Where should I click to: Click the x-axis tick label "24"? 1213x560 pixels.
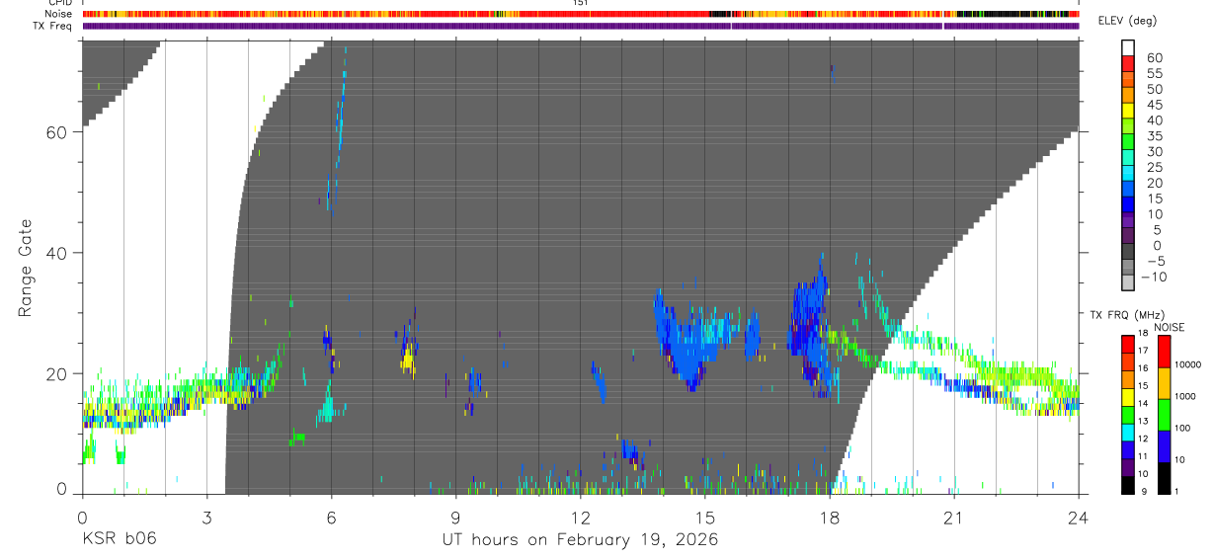coord(1079,517)
